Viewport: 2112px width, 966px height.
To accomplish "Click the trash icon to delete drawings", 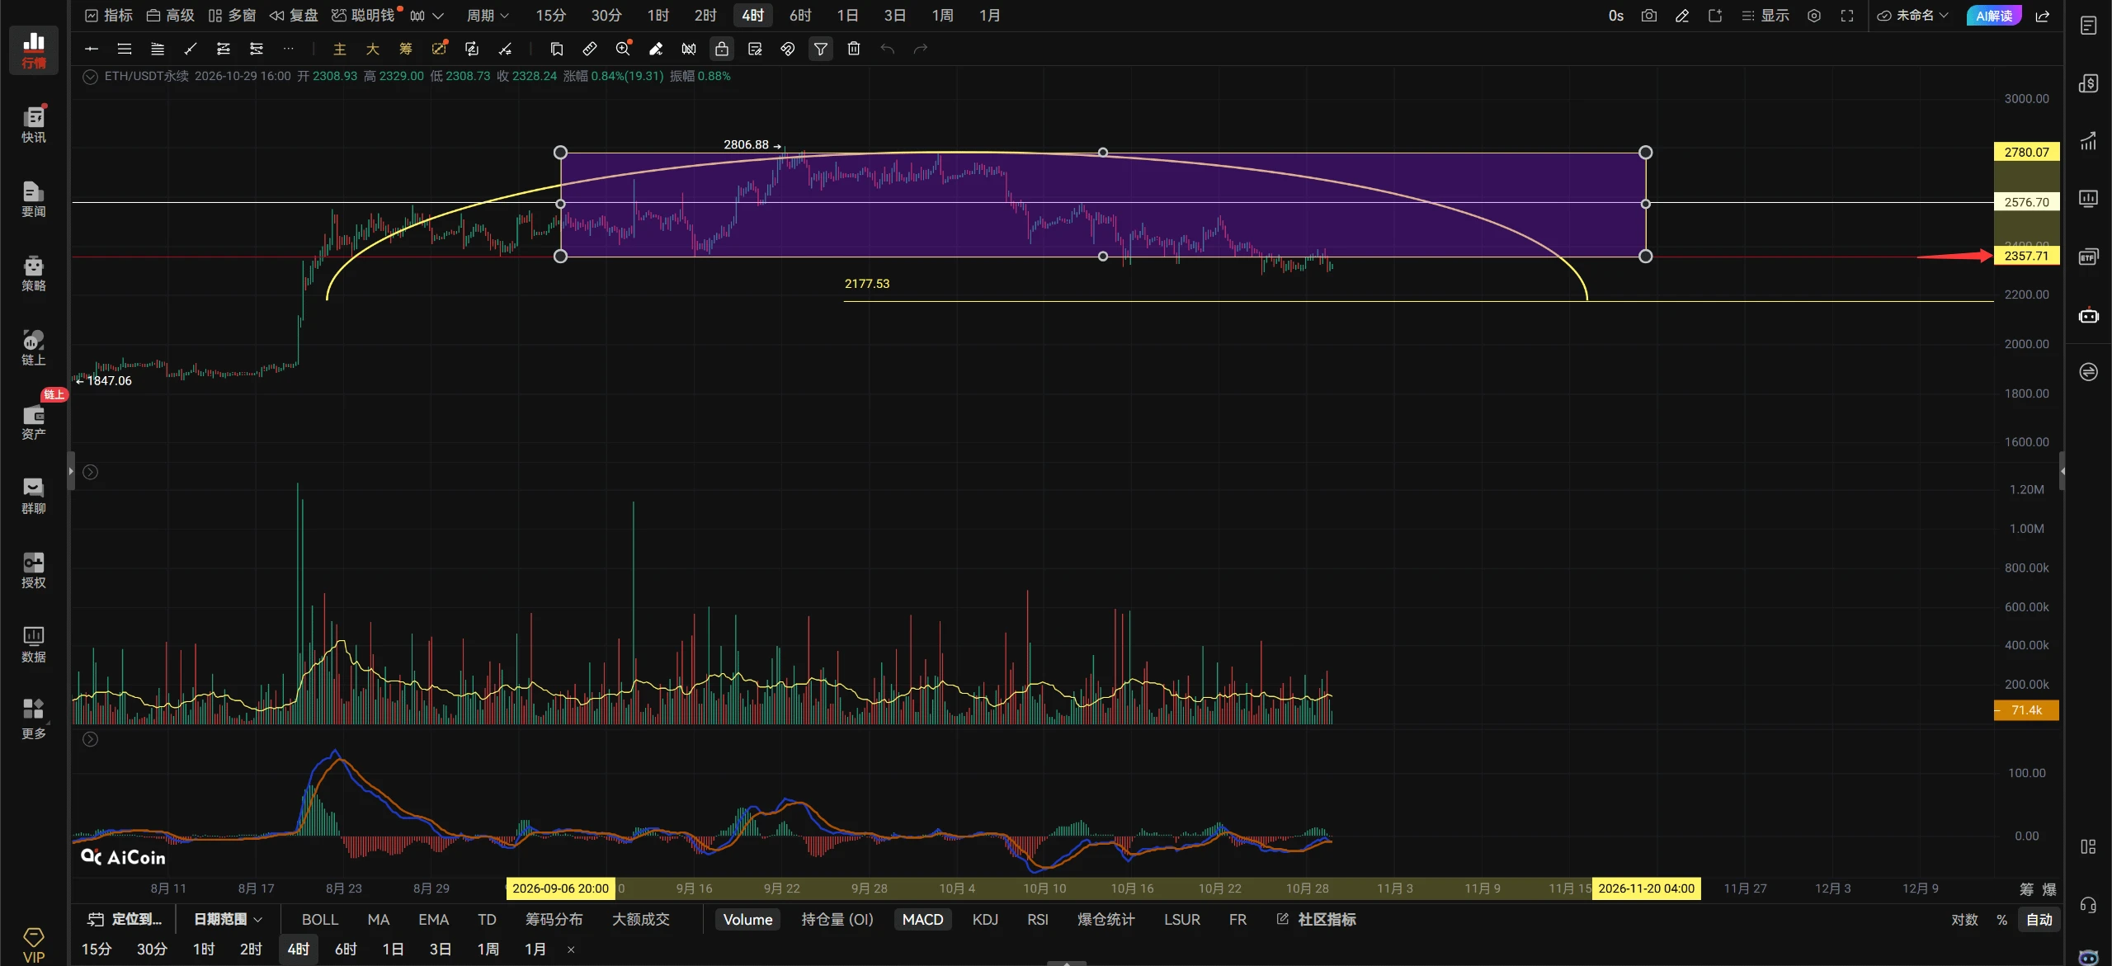I will pos(854,49).
